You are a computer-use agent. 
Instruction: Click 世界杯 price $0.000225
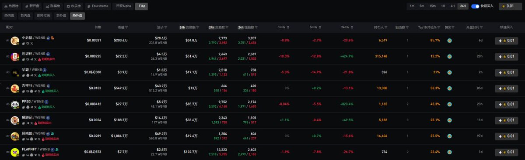[92, 56]
